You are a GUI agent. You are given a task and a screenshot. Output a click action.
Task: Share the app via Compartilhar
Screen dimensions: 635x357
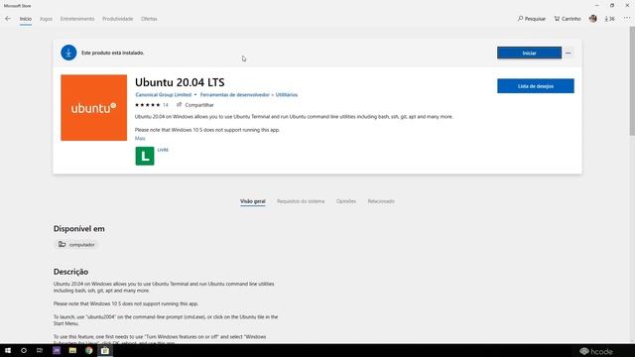tap(194, 105)
